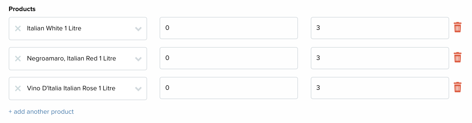Remove the Vino D'Italia Rose row via trash
The image size is (472, 123).
pyautogui.click(x=457, y=87)
